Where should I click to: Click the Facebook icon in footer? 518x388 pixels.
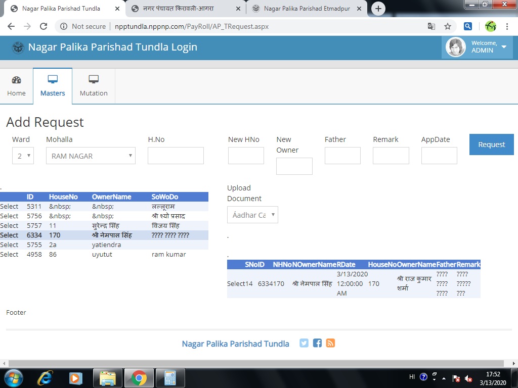pyautogui.click(x=317, y=343)
